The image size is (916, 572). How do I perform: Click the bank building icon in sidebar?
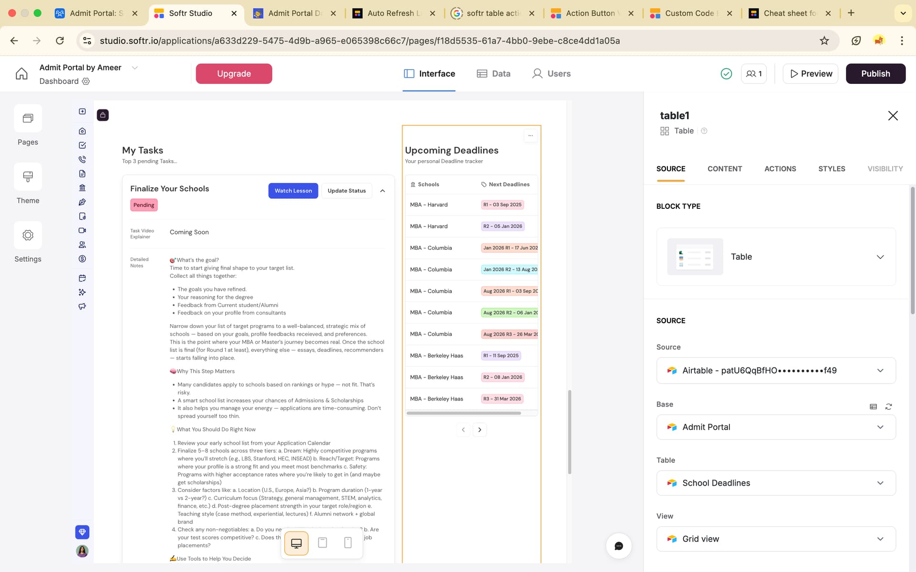[82, 188]
